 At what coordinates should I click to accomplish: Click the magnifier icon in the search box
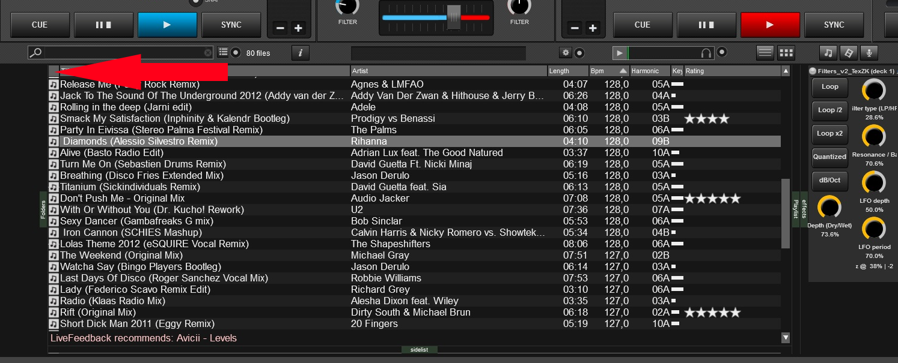[x=36, y=53]
